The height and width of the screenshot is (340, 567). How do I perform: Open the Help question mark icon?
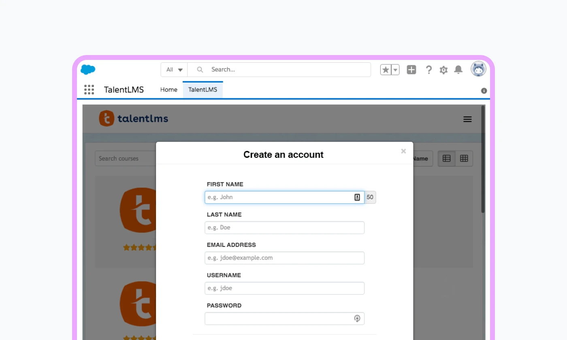point(428,70)
